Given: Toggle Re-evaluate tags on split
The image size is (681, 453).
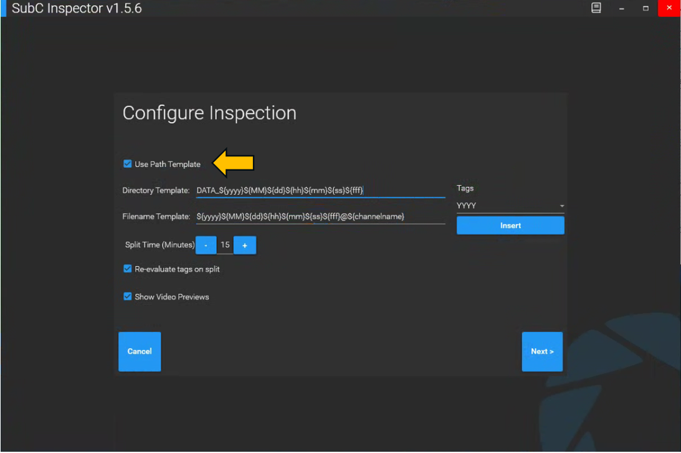Looking at the screenshot, I should point(128,269).
